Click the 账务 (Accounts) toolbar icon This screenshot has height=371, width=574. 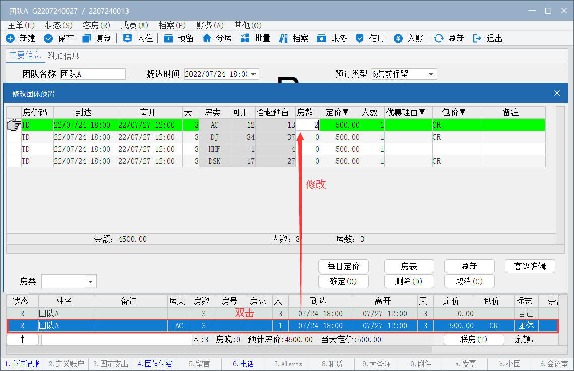click(x=322, y=38)
